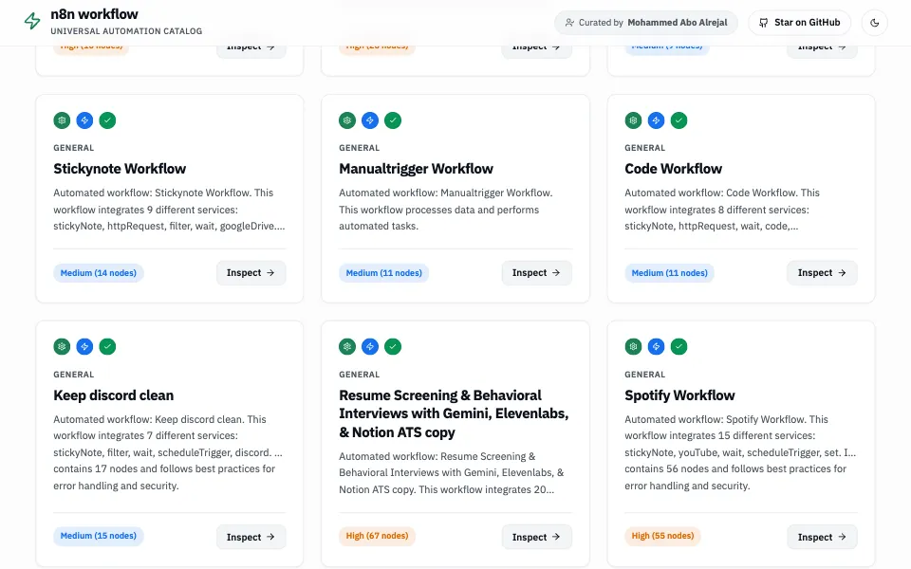Click the n8n workflow lightning logo

click(x=32, y=22)
